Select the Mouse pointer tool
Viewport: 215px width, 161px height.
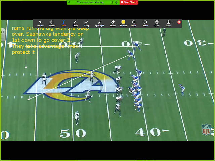[40, 23]
